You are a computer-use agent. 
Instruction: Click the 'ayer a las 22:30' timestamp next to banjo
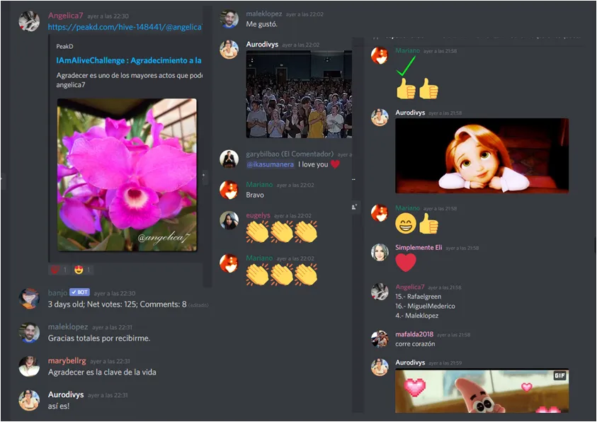115,293
